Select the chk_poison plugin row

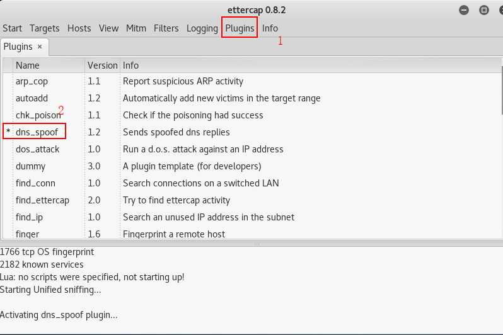[38, 115]
